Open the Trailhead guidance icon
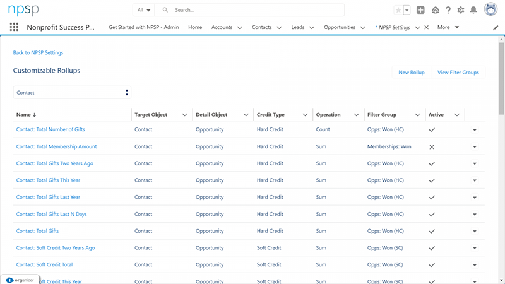Viewport: 505px width, 284px height. [436, 10]
